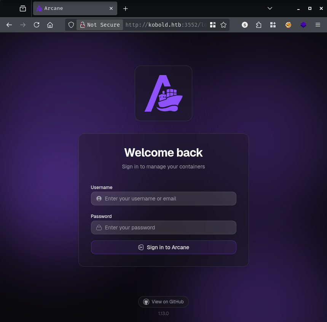Click the purple diamond extension icon
This screenshot has width=327, height=322.
303,25
